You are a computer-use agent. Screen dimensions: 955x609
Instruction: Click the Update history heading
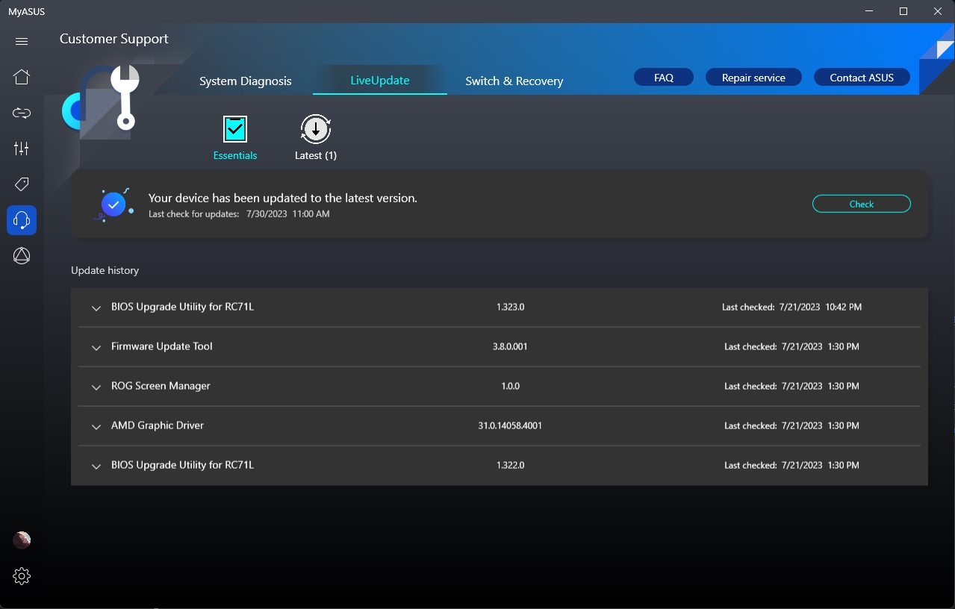point(105,270)
